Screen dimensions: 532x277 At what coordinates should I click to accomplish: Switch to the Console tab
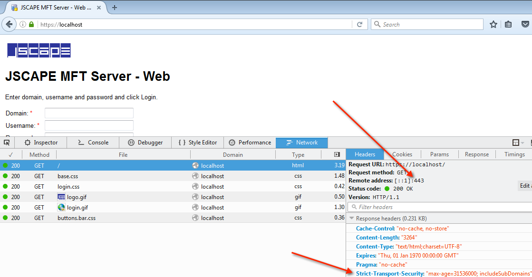coord(93,143)
